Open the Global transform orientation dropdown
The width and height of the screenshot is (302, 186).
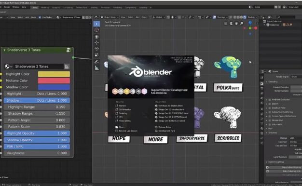pos(159,17)
